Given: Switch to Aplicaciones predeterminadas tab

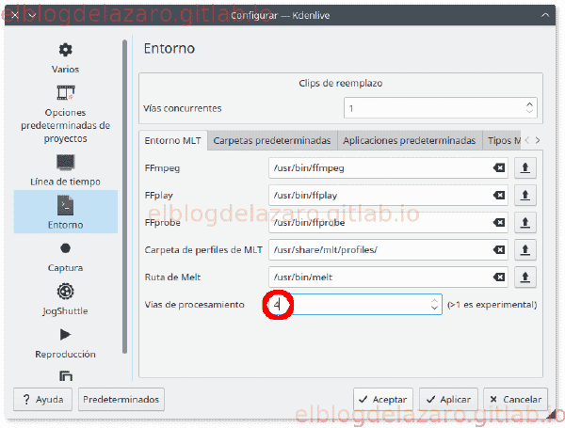Looking at the screenshot, I should pyautogui.click(x=409, y=140).
